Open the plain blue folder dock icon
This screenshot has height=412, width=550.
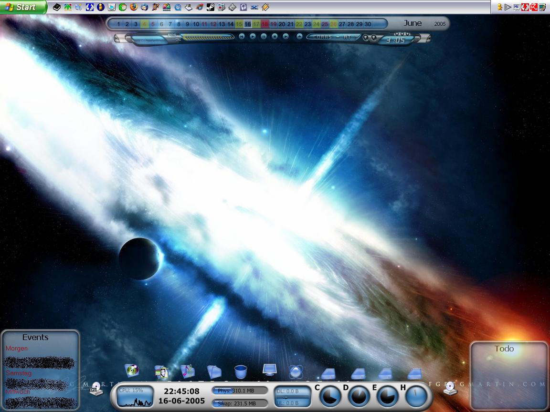[x=214, y=372]
